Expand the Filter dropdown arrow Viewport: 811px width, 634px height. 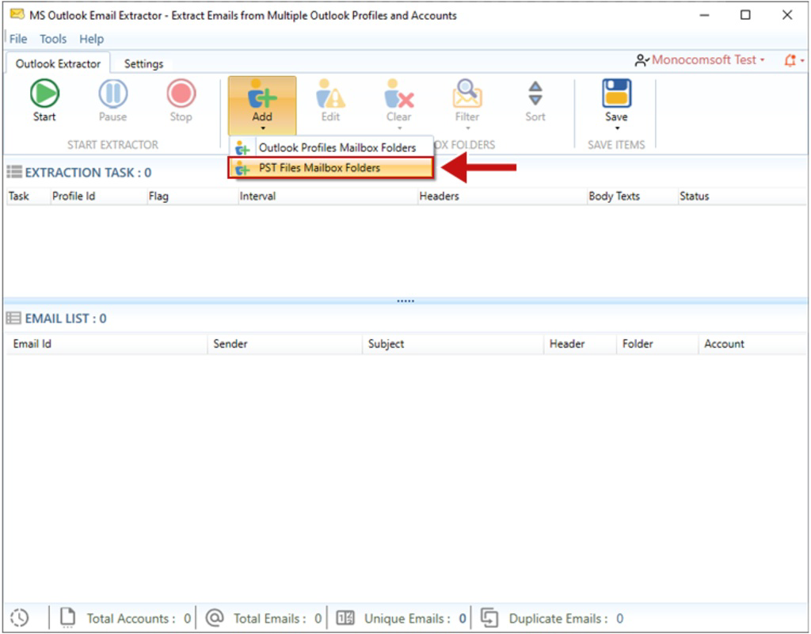coord(467,128)
